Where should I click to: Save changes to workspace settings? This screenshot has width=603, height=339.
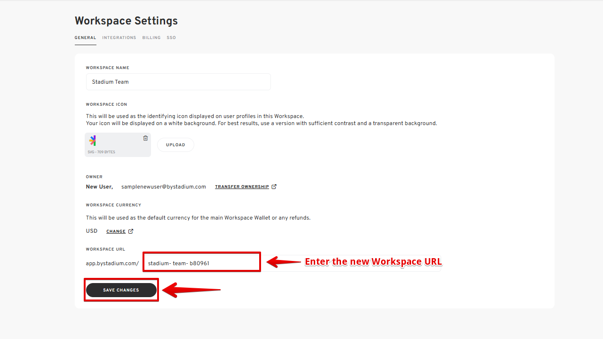[x=121, y=290]
